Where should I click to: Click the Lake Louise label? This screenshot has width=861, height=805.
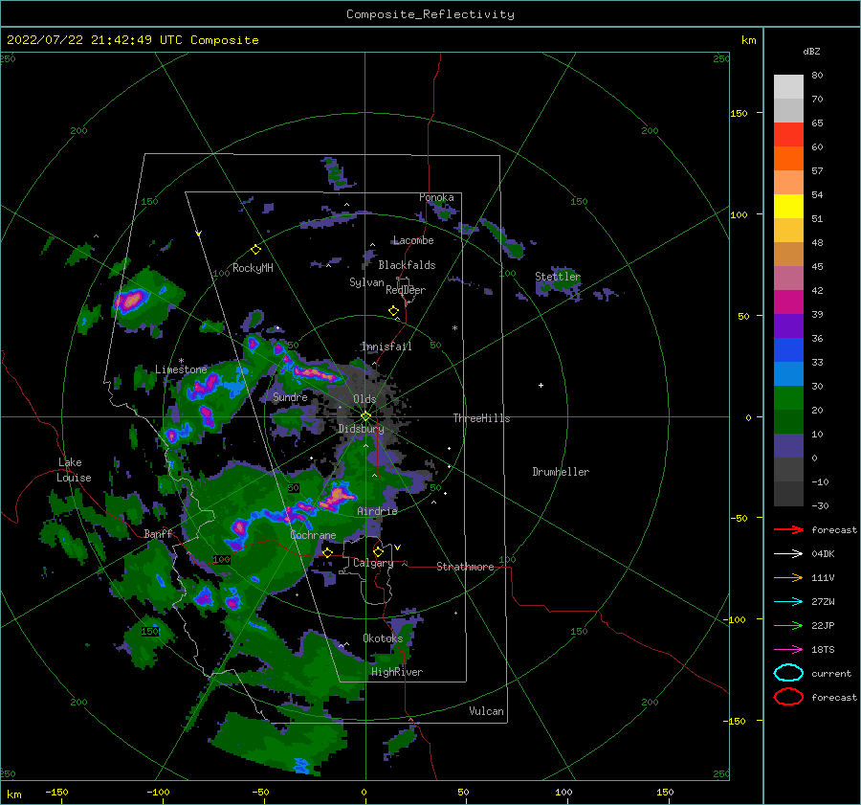74,470
